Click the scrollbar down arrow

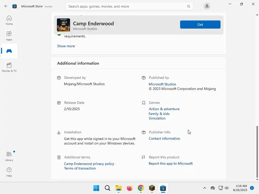point(257,180)
